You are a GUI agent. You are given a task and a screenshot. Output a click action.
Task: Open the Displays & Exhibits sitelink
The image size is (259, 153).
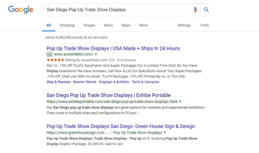coord(114,82)
